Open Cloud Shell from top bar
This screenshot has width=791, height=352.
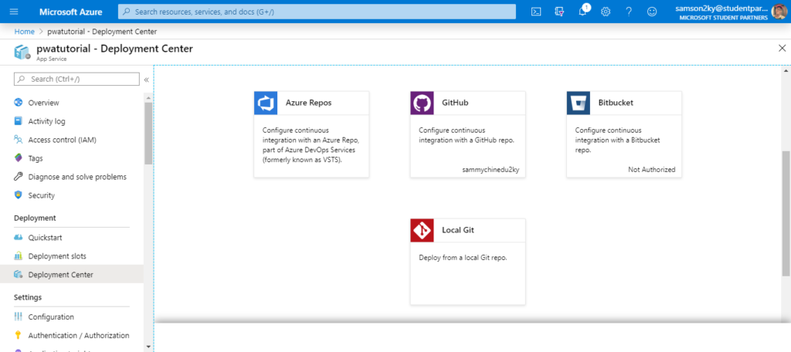click(x=536, y=12)
